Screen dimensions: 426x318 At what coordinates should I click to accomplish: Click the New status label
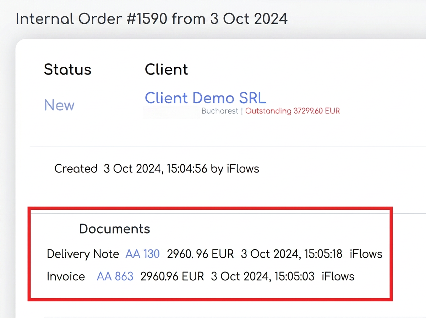tap(59, 105)
